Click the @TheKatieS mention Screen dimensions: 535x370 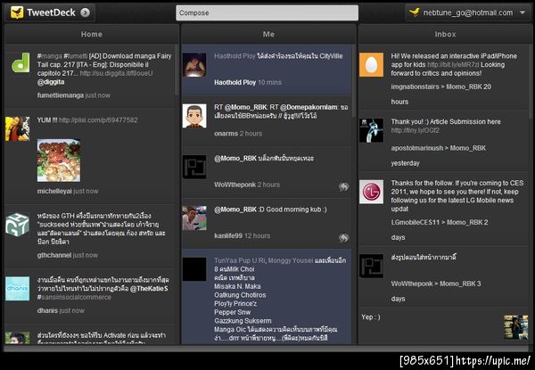(x=149, y=289)
